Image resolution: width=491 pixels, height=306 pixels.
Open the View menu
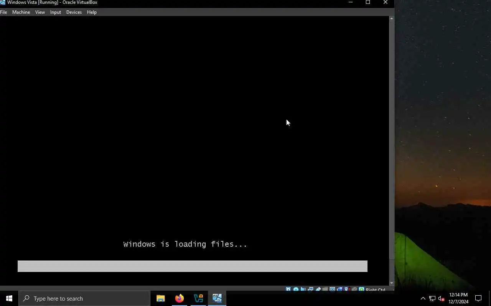40,12
